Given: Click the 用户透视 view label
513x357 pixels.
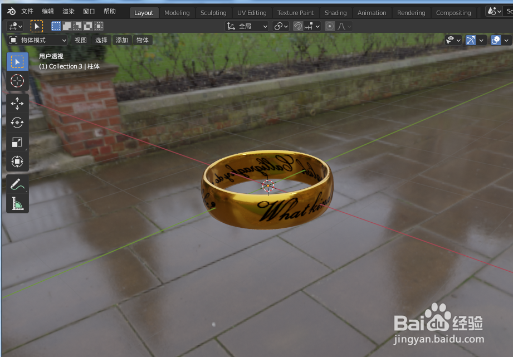Looking at the screenshot, I should (x=51, y=56).
